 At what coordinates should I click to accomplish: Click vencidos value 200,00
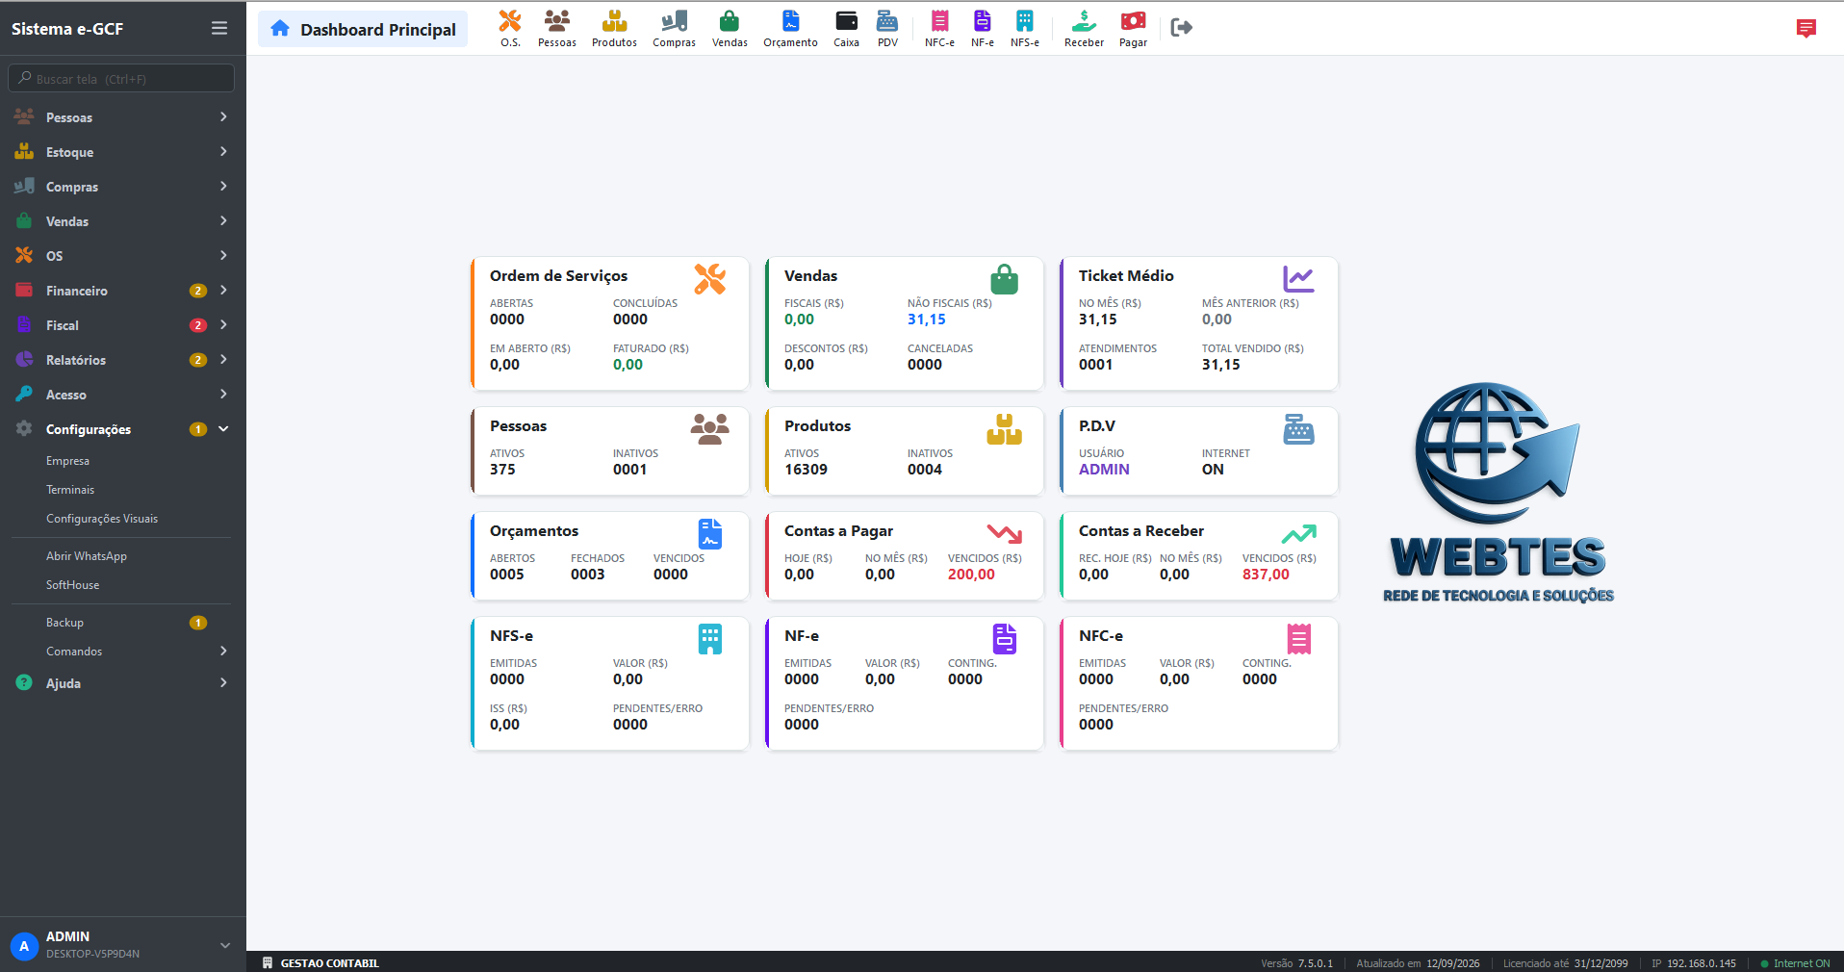pyautogui.click(x=971, y=575)
